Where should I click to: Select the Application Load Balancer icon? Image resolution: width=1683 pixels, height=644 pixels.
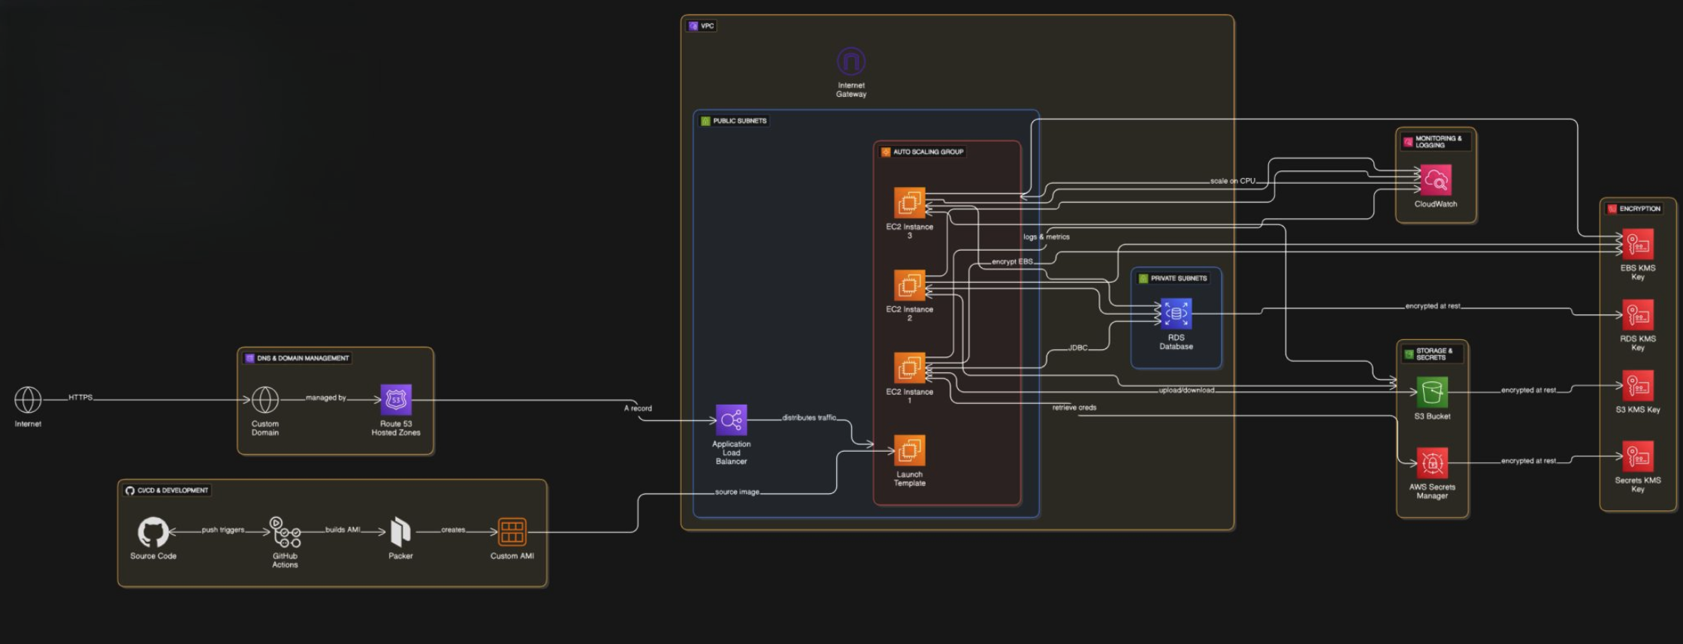coord(731,420)
